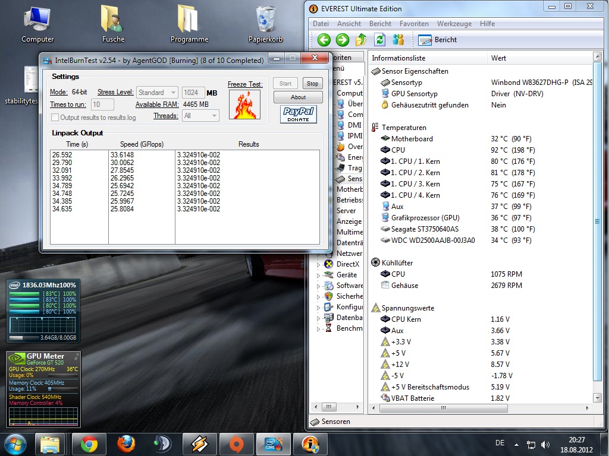Open the Favoriten menu
The image size is (609, 456).
click(x=414, y=24)
